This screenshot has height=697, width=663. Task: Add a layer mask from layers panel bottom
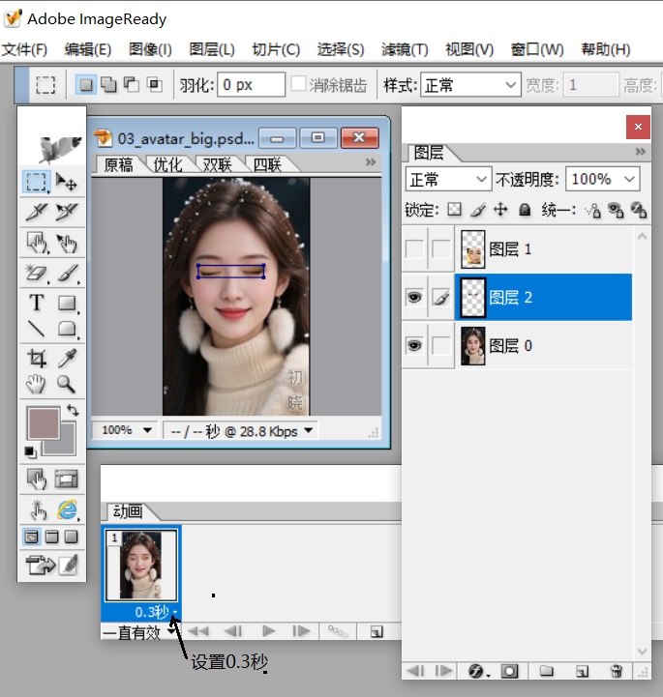(510, 671)
